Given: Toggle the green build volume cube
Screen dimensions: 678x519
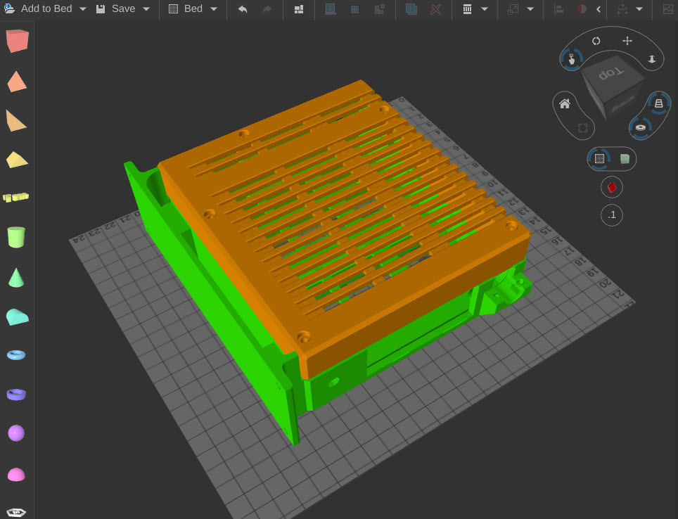Looking at the screenshot, I should (x=625, y=159).
